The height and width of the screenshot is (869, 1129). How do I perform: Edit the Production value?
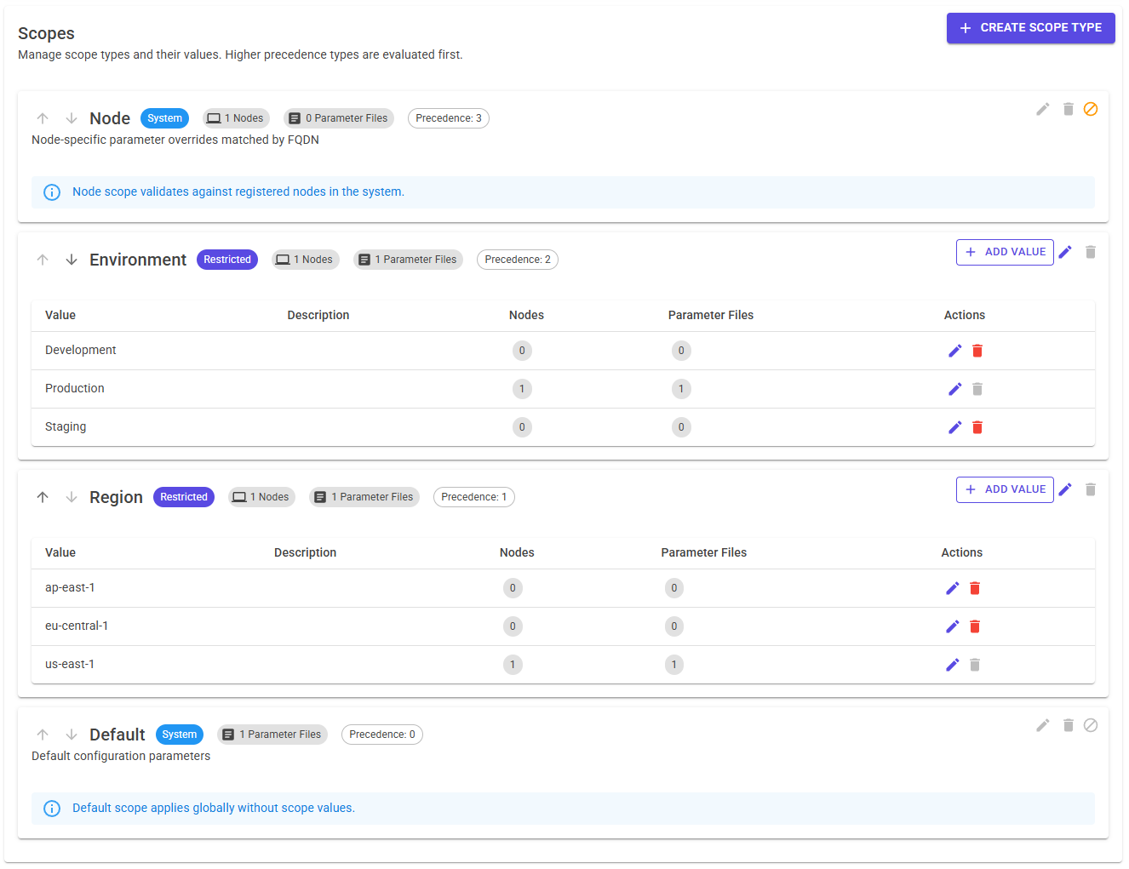(954, 388)
